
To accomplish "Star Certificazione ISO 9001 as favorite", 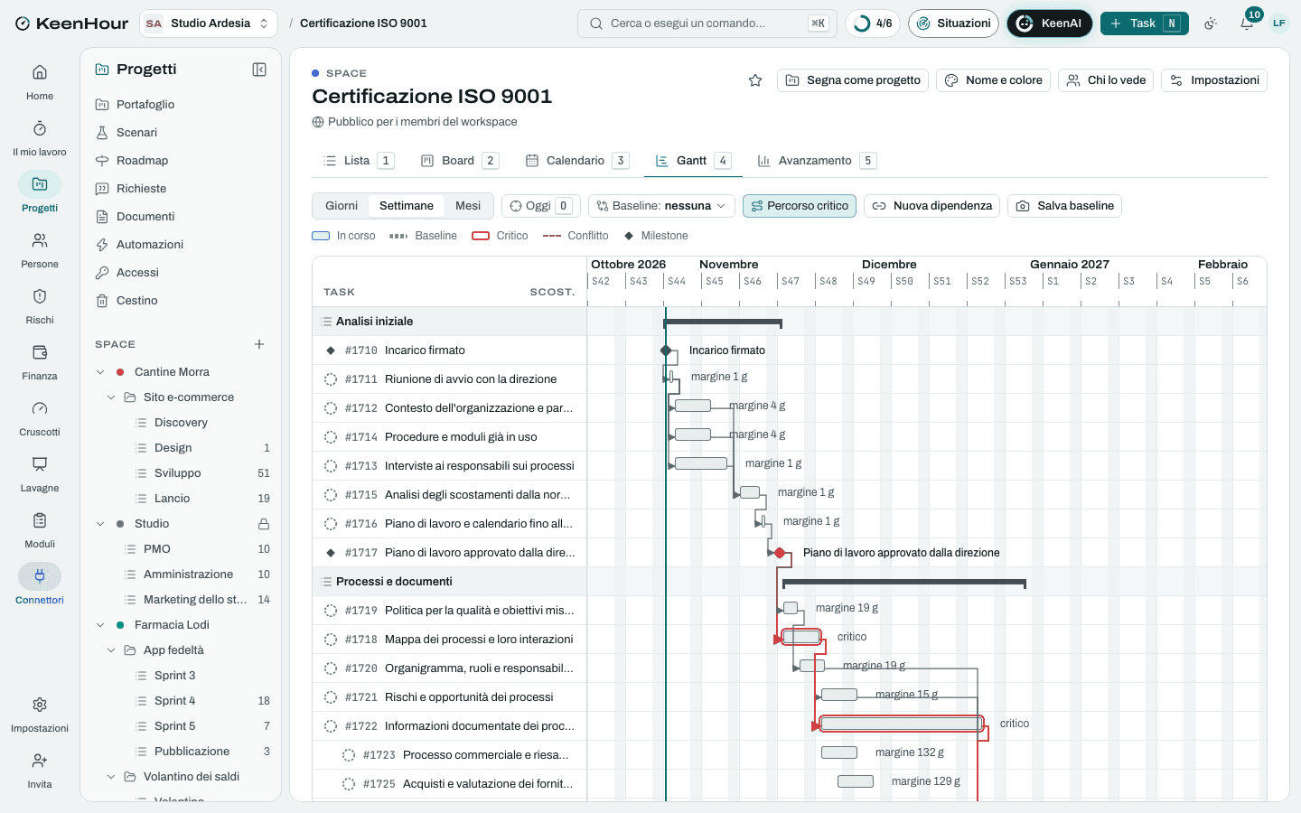I will [755, 80].
